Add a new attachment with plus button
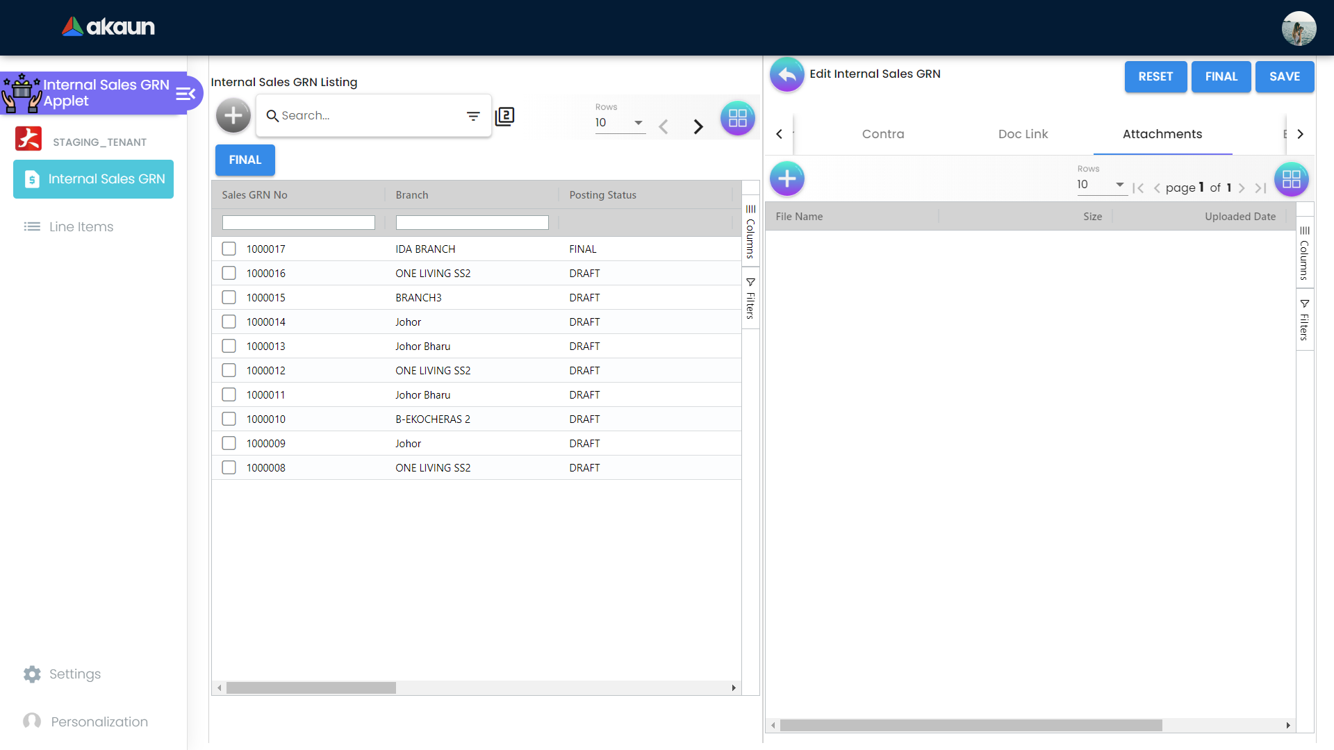The width and height of the screenshot is (1334, 750). coord(787,179)
